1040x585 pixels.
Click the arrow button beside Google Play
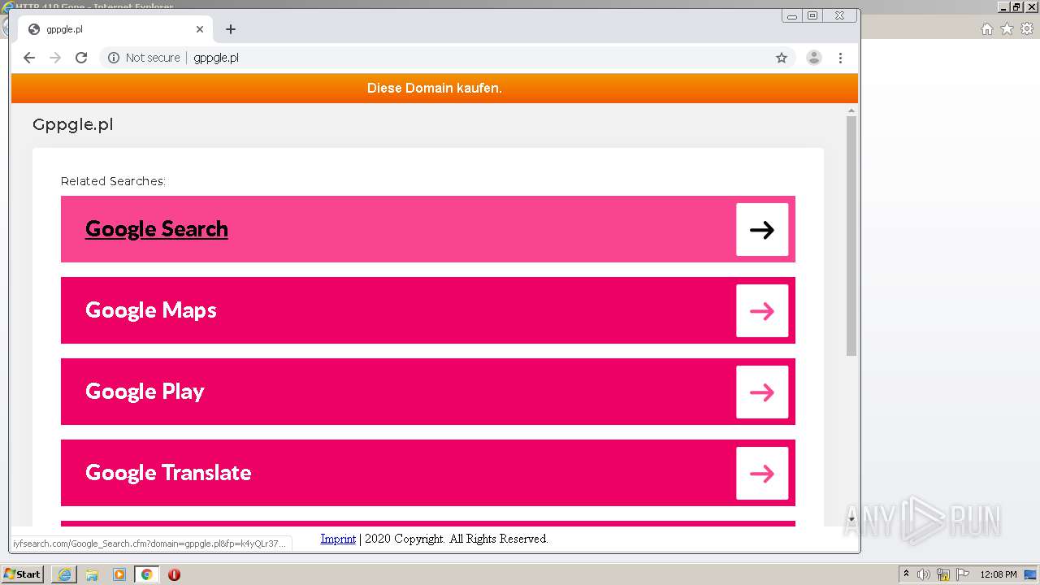[x=762, y=392]
